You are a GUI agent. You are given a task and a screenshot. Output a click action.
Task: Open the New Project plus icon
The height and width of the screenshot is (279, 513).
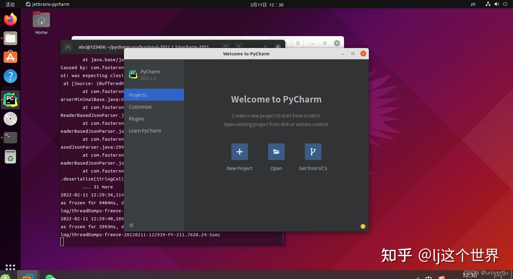pyautogui.click(x=239, y=151)
